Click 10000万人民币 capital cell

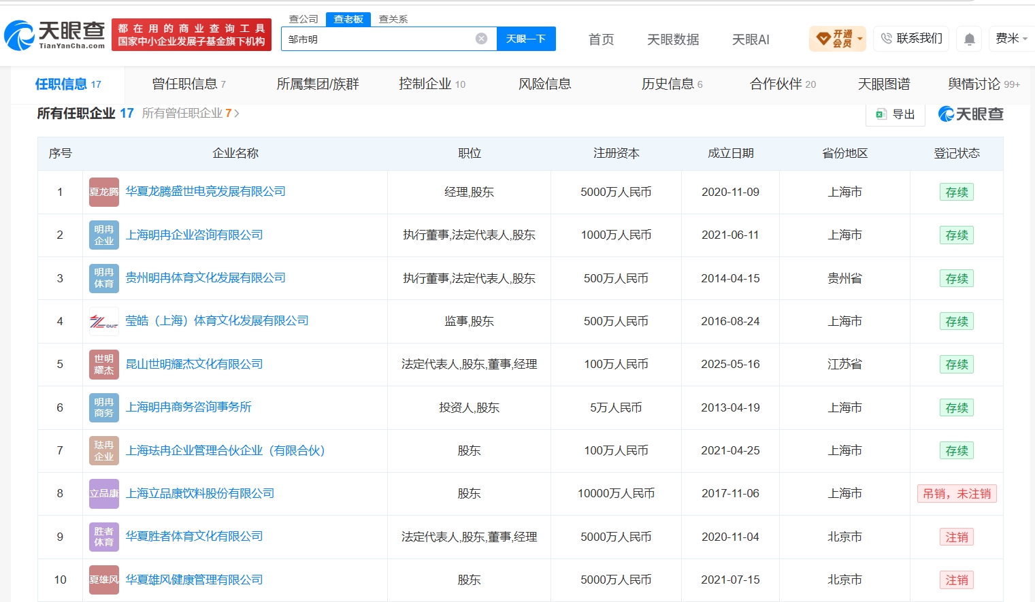click(616, 494)
